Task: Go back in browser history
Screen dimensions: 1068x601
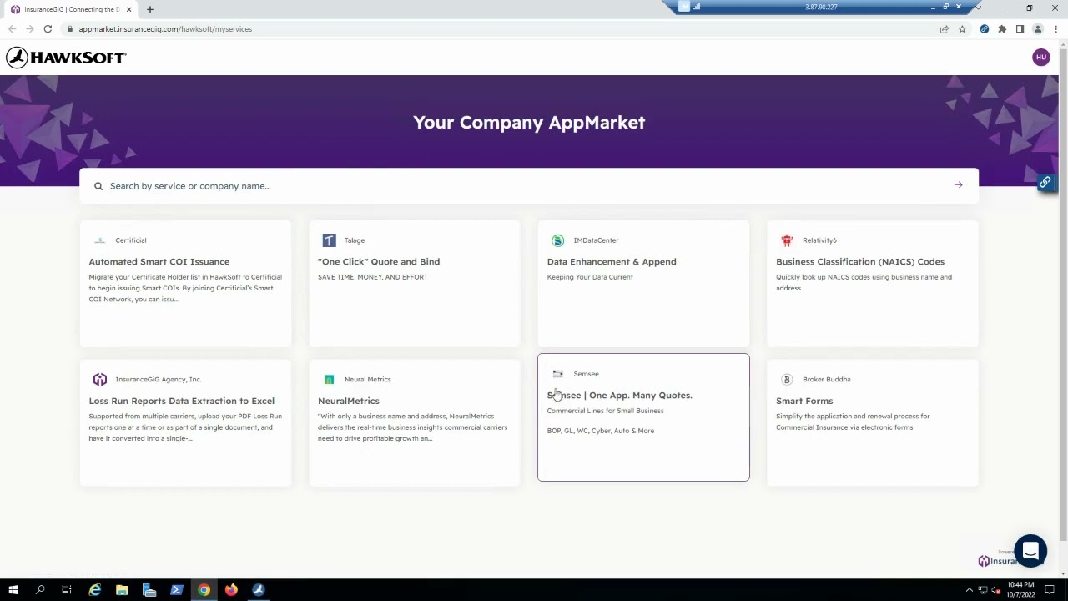Action: pyautogui.click(x=12, y=29)
